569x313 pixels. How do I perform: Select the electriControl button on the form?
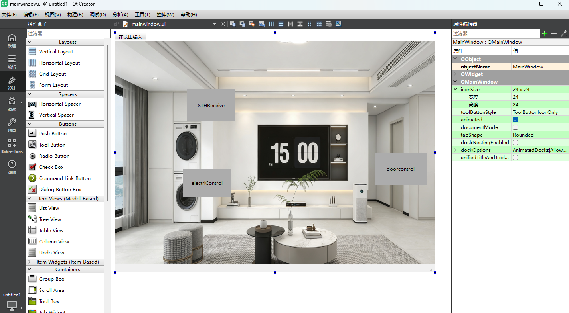click(207, 183)
